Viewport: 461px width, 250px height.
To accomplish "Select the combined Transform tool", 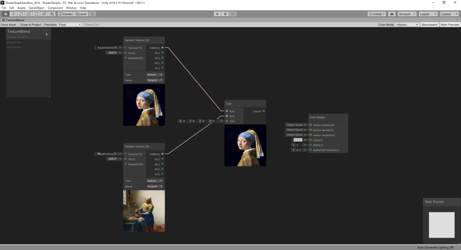I will point(44,14).
